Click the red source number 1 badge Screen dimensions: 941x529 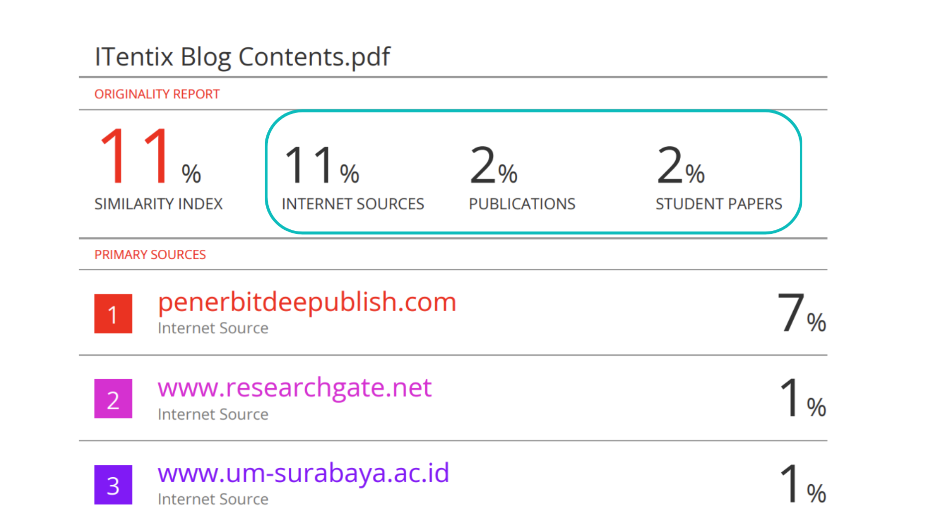(x=113, y=314)
